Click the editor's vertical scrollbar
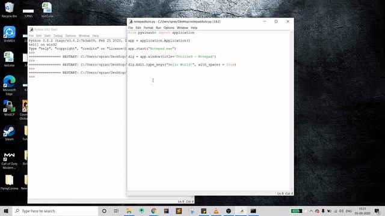 292,110
